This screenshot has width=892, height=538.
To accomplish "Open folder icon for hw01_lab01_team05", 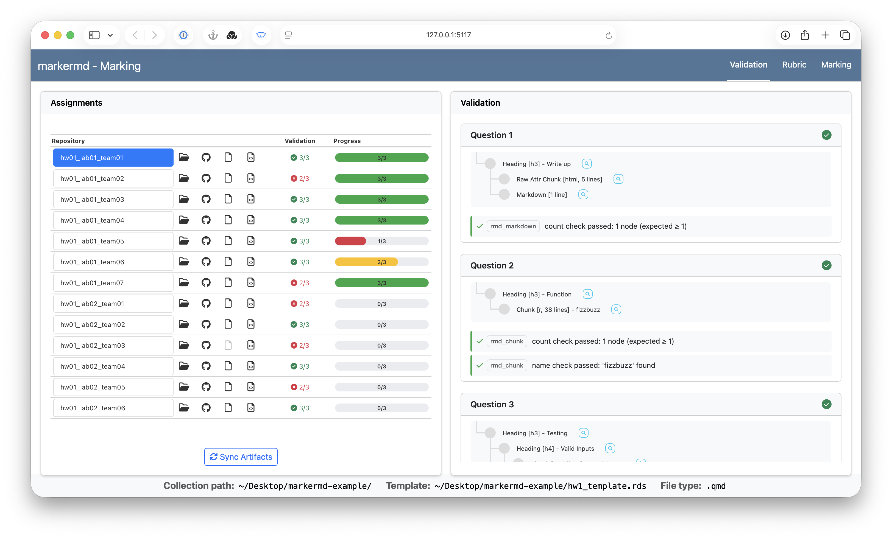I will (x=184, y=241).
